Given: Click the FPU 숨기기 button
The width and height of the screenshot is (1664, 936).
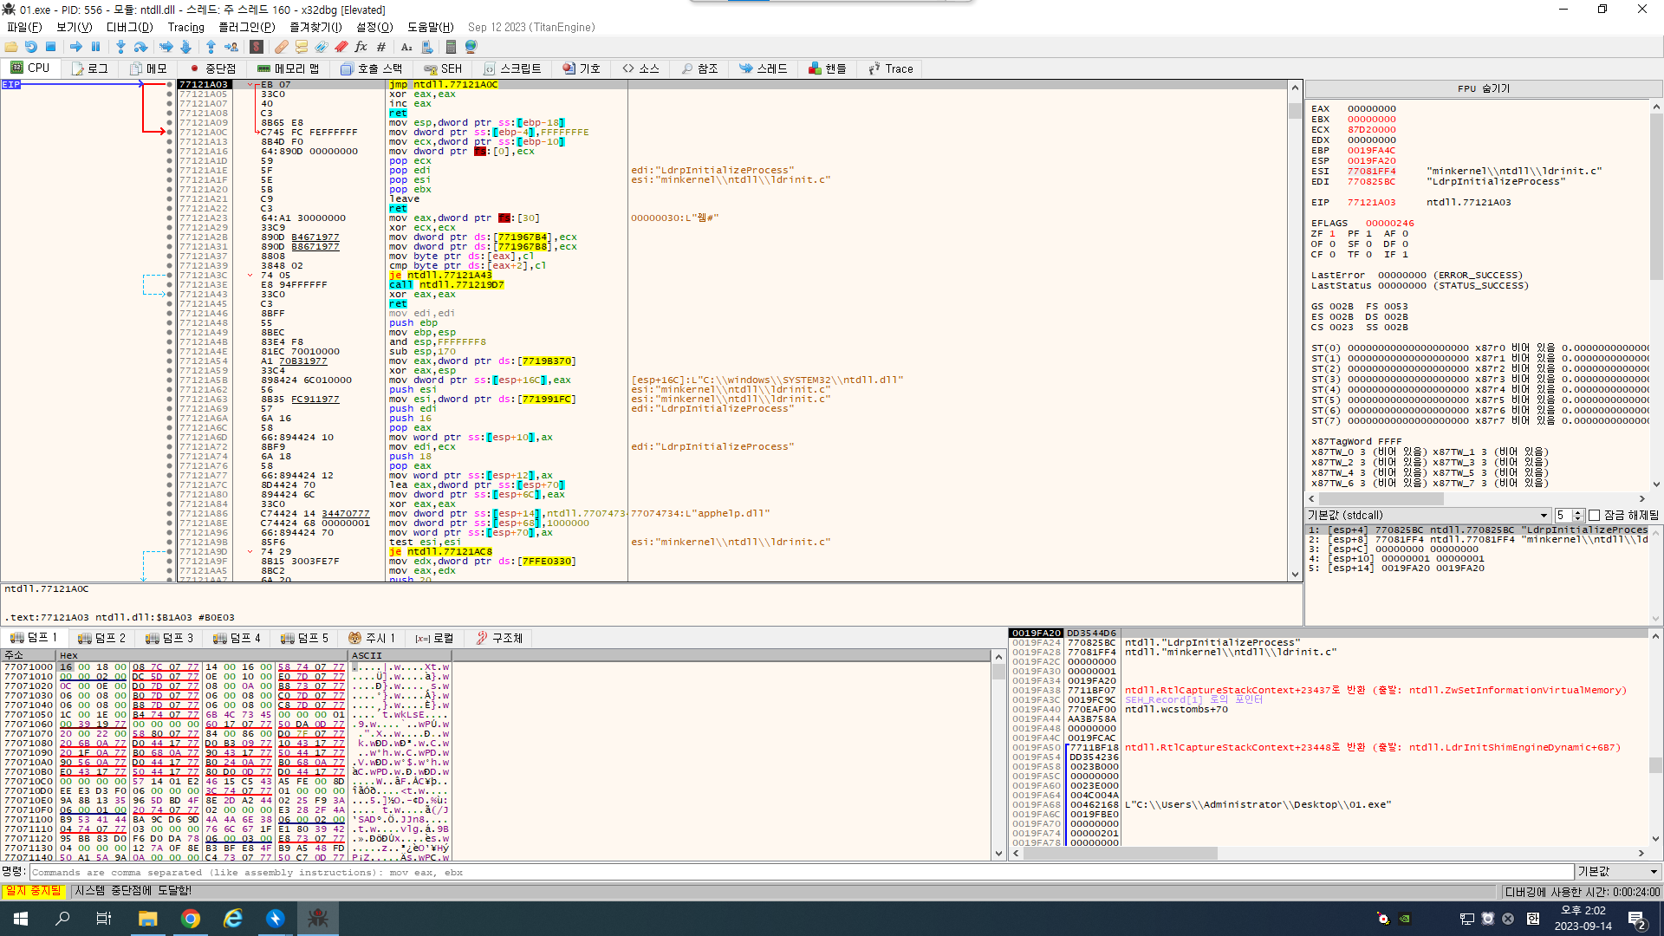Looking at the screenshot, I should (x=1484, y=88).
